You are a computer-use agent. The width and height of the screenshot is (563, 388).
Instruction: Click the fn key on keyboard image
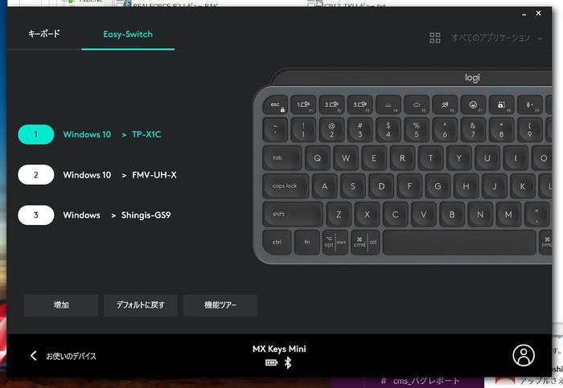[x=307, y=243]
